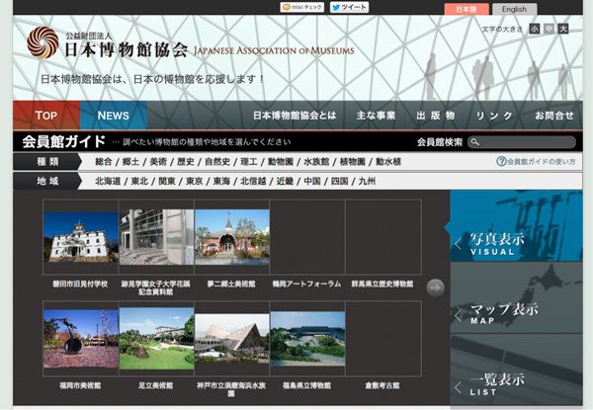Click the gray next arrow beside thumbnails
Screen dimensions: 593x410
pyautogui.click(x=435, y=287)
